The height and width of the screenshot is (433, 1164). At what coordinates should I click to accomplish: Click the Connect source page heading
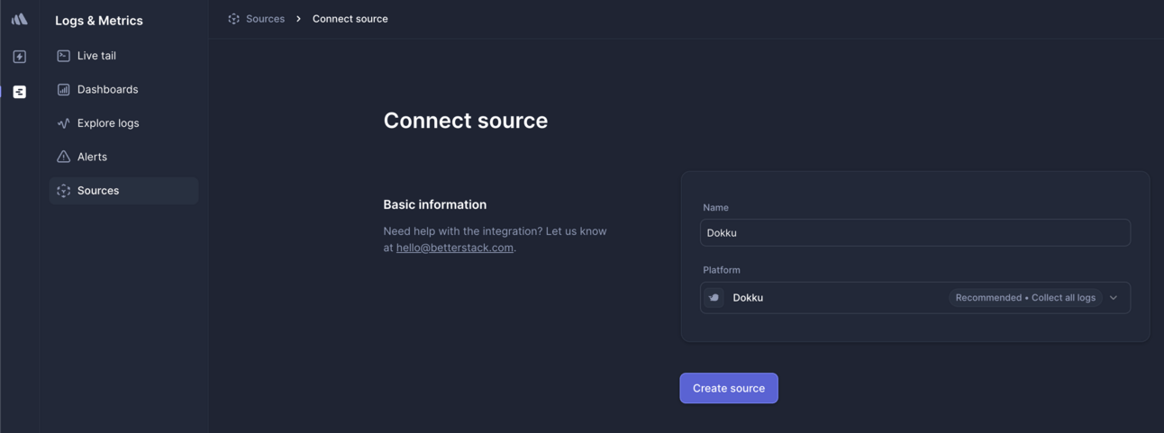465,121
